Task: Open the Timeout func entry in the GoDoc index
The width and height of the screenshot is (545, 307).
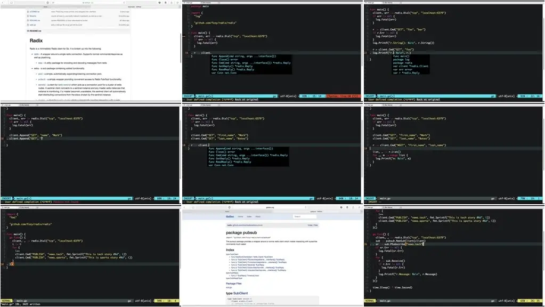Action: click(245, 276)
